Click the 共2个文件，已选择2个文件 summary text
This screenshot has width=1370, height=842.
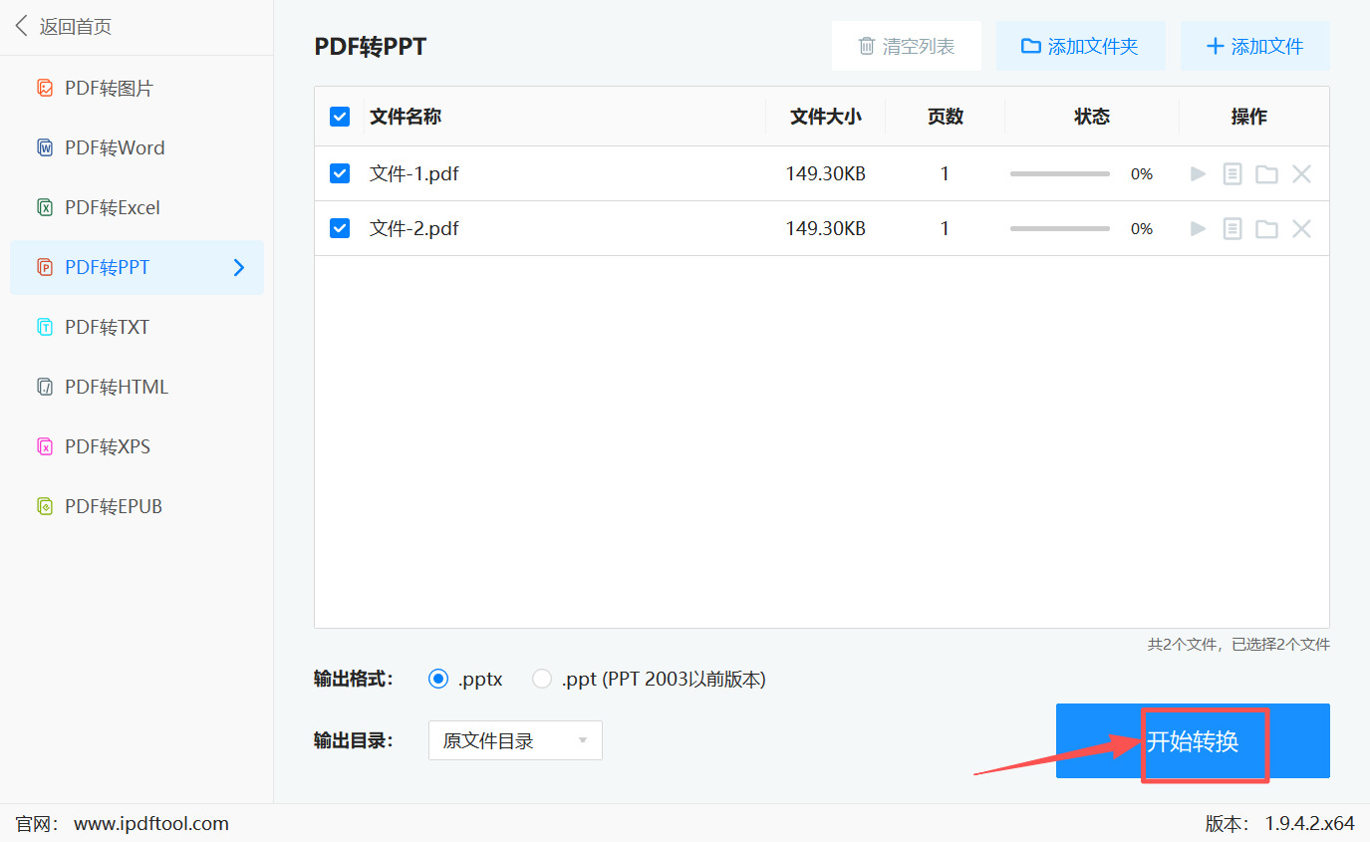click(1238, 645)
